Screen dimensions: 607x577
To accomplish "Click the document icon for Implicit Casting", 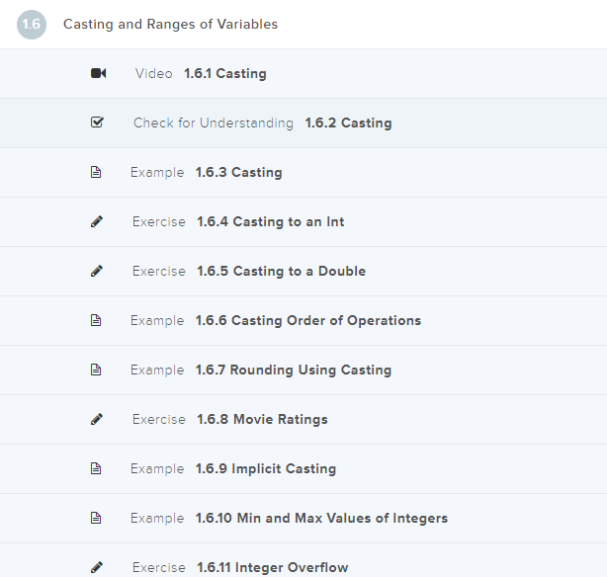I will coord(96,468).
